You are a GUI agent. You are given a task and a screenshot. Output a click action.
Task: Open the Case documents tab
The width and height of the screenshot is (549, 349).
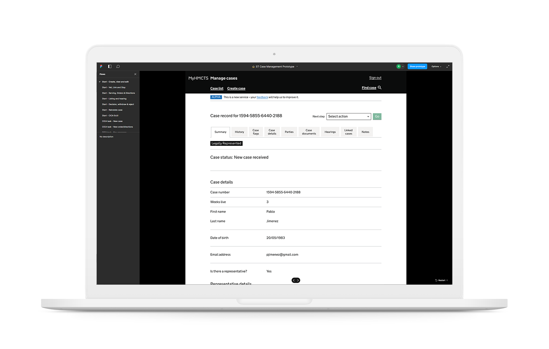coord(309,132)
